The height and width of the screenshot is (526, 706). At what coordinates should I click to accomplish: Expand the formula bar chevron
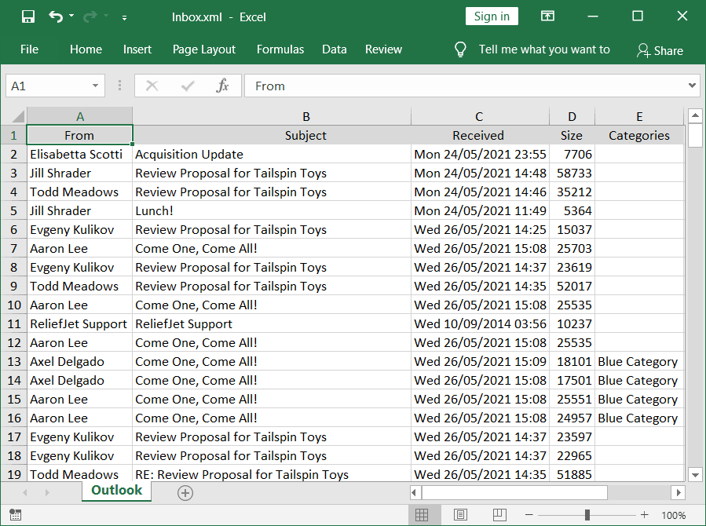pyautogui.click(x=692, y=86)
